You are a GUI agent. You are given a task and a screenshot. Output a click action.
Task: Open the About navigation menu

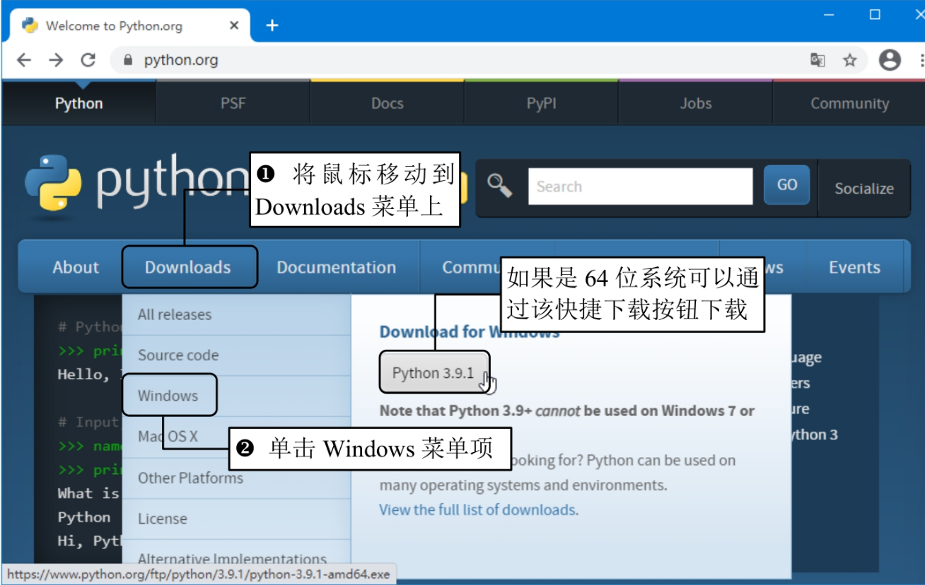(76, 267)
